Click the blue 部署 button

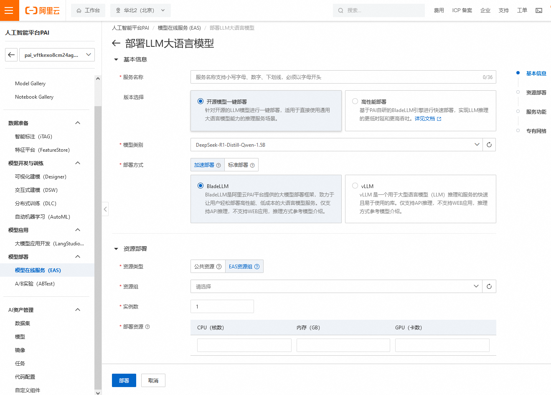coord(124,380)
